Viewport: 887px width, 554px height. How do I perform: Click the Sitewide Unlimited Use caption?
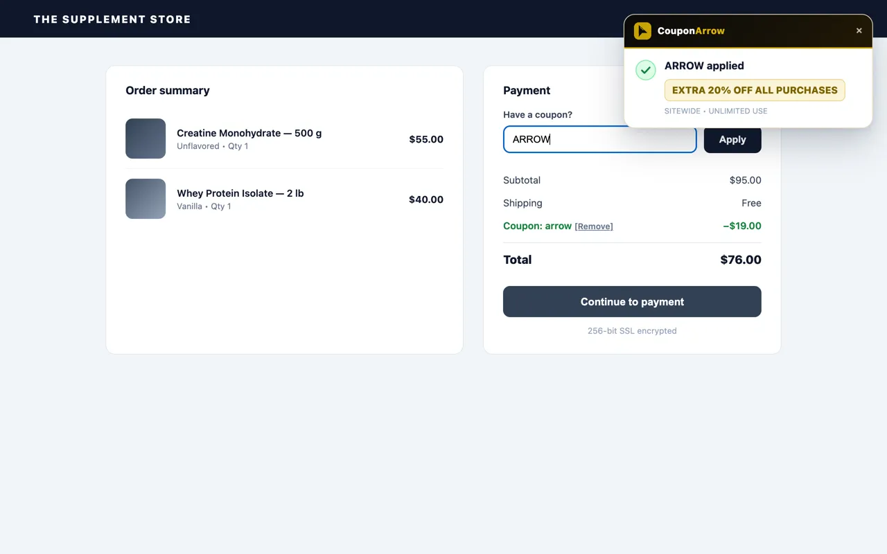[x=716, y=111]
